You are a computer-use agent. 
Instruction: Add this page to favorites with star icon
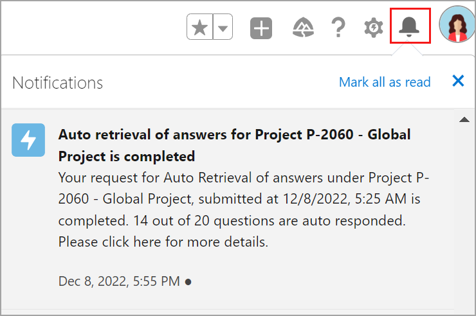tap(200, 27)
